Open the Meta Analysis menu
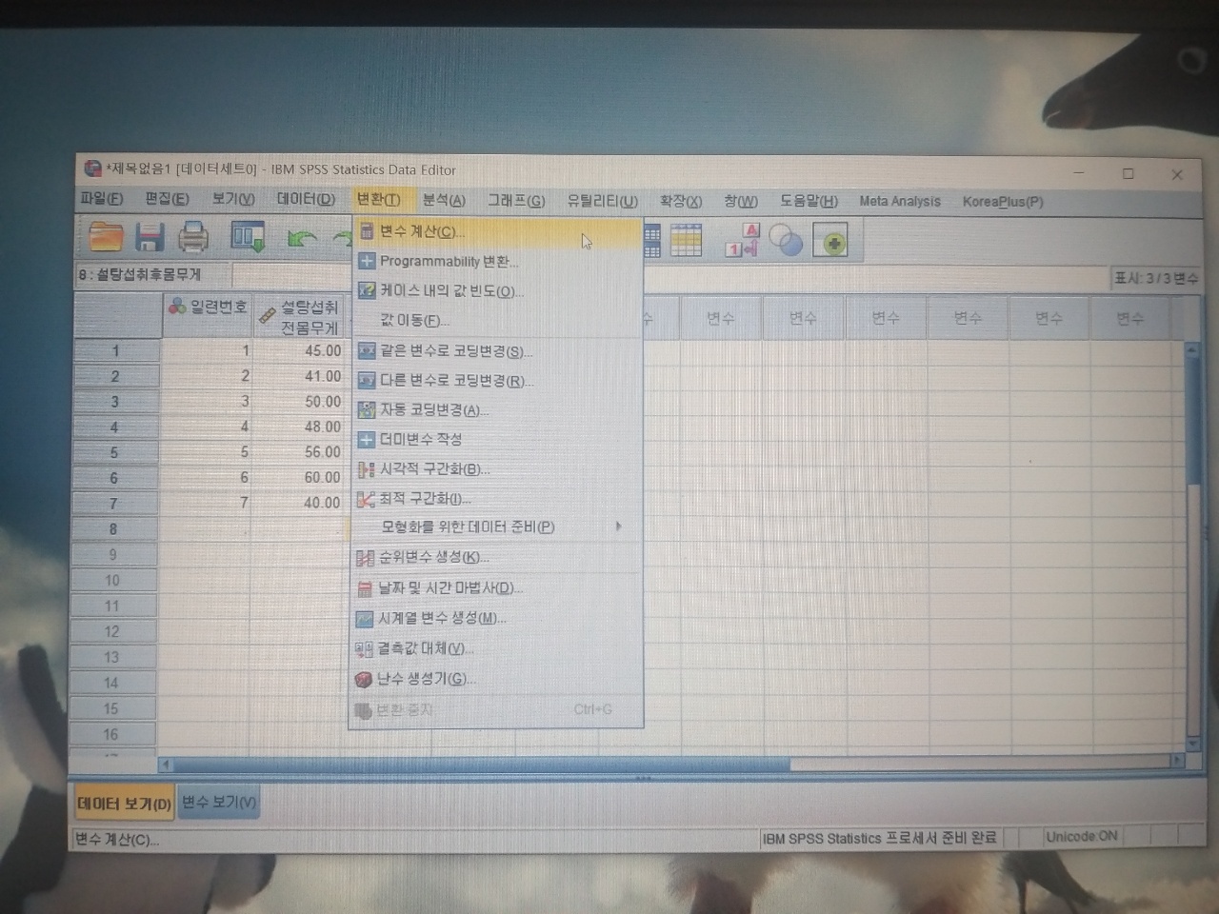The width and height of the screenshot is (1219, 914). 900,201
